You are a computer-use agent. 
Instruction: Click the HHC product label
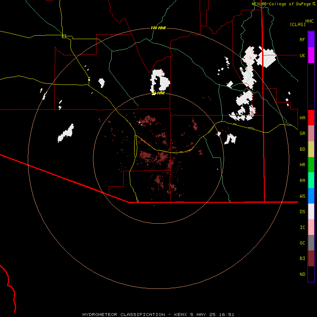310,21
